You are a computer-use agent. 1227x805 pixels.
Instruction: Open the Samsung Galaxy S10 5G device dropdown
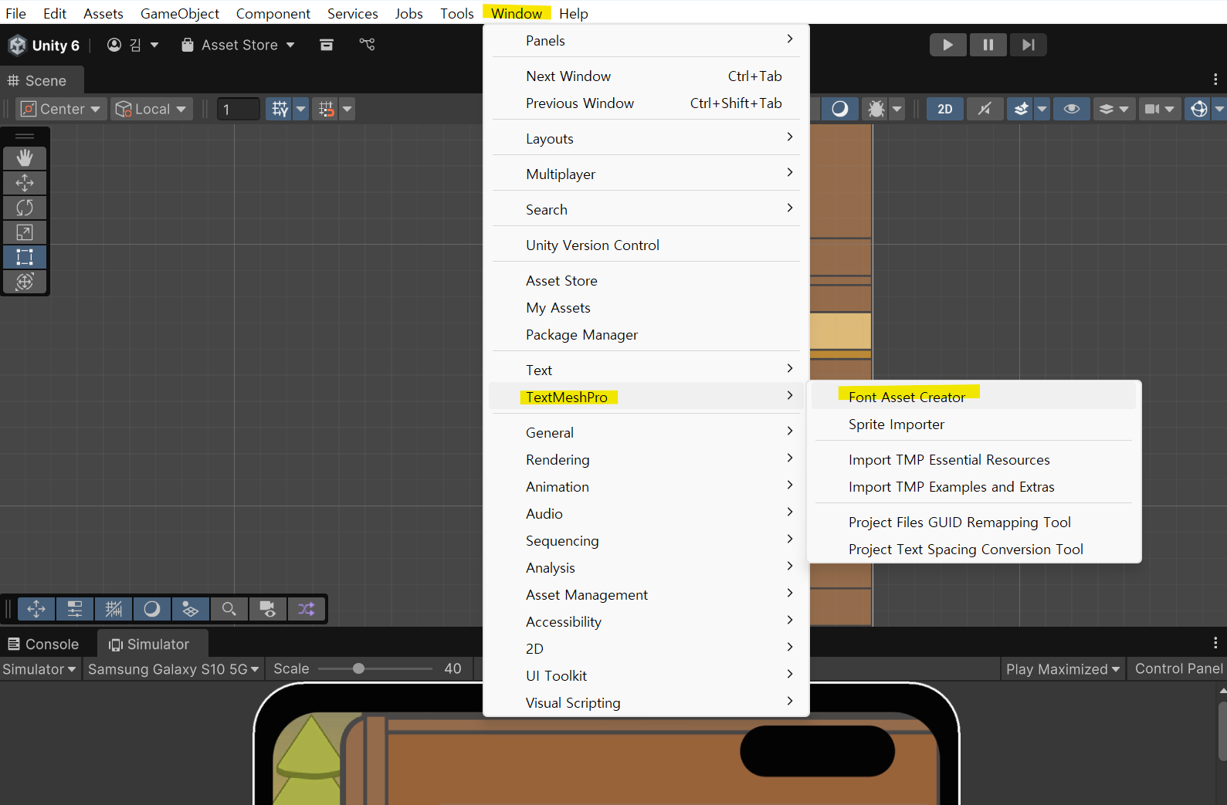point(174,669)
